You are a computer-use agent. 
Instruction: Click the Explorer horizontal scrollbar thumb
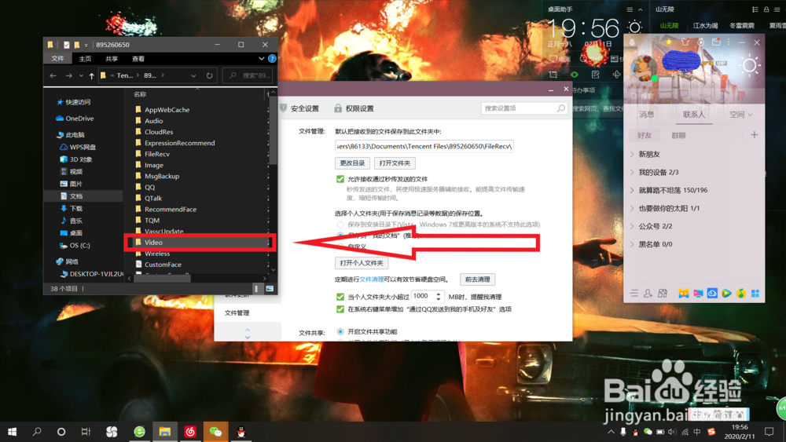point(162,279)
